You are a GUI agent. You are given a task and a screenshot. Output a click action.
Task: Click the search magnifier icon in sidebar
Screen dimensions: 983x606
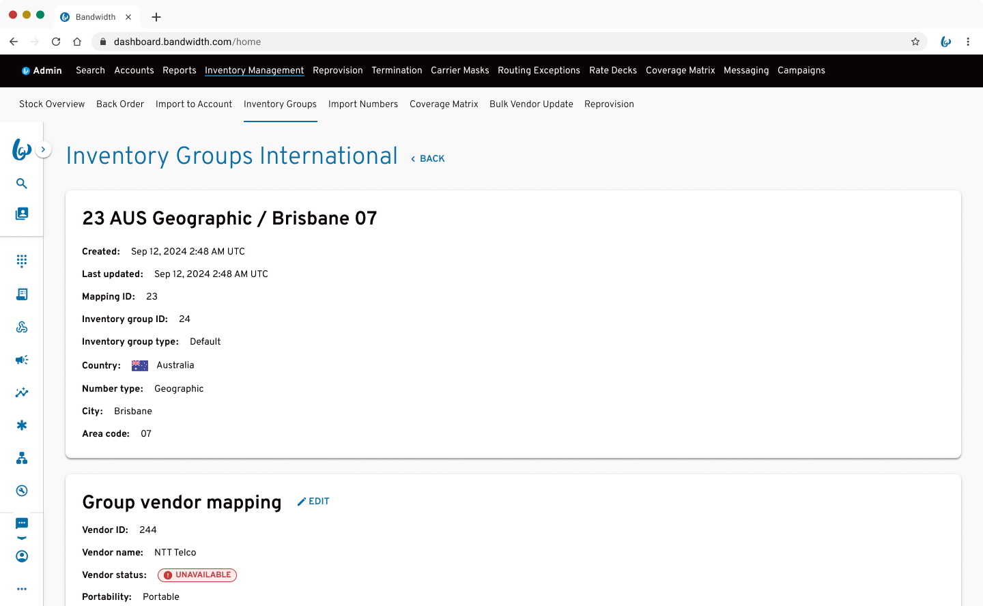coord(22,184)
